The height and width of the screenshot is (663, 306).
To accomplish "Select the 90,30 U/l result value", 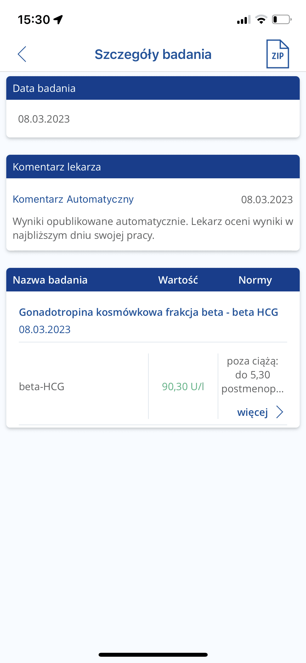I will 183,386.
